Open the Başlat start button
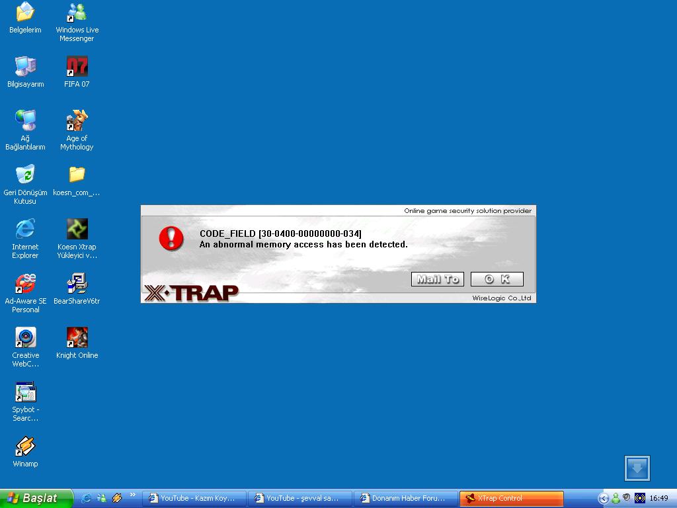The height and width of the screenshot is (508, 677). point(36,498)
